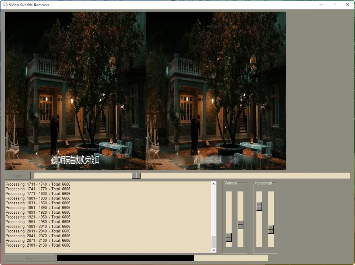355x265 pixels.
Task: Adjust the left slider in the Vertical group
Action: click(228, 237)
